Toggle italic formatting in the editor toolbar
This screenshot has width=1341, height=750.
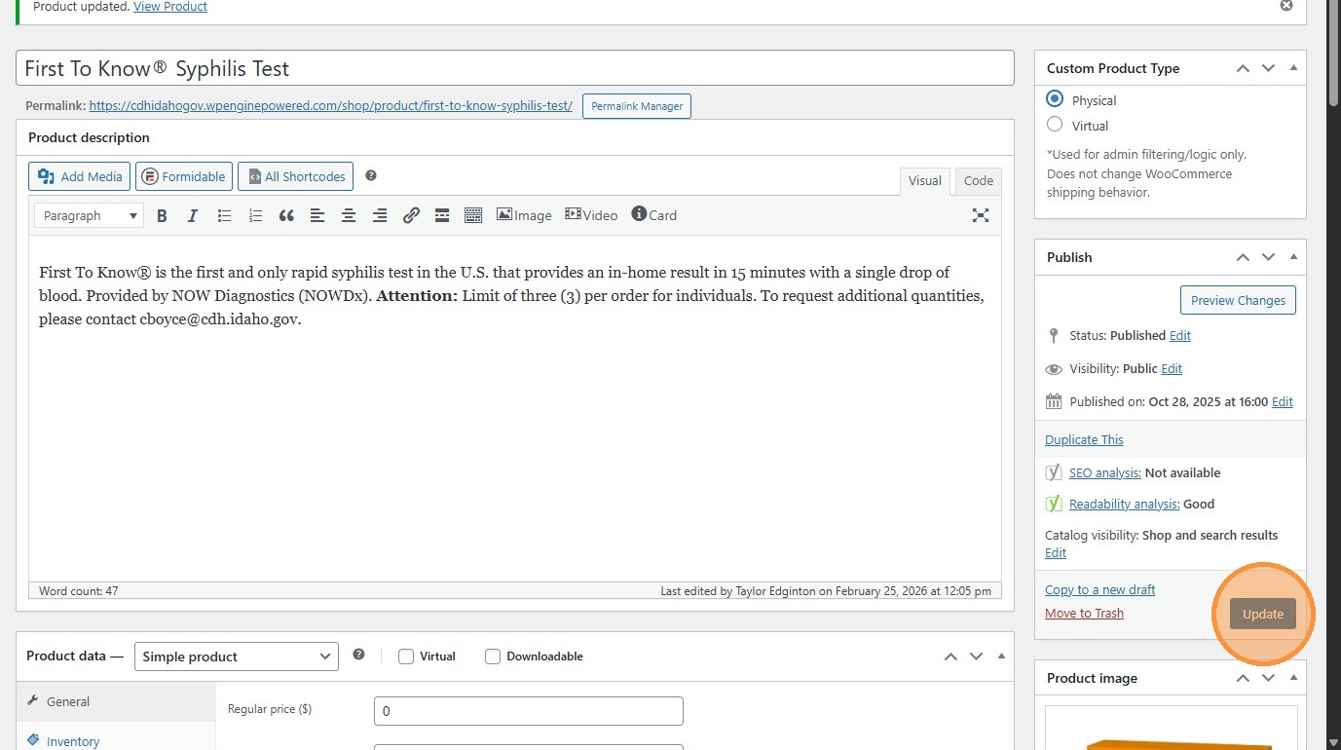point(193,215)
